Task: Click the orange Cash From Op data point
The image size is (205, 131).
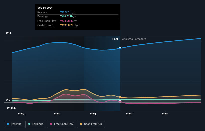Action: [120, 97]
